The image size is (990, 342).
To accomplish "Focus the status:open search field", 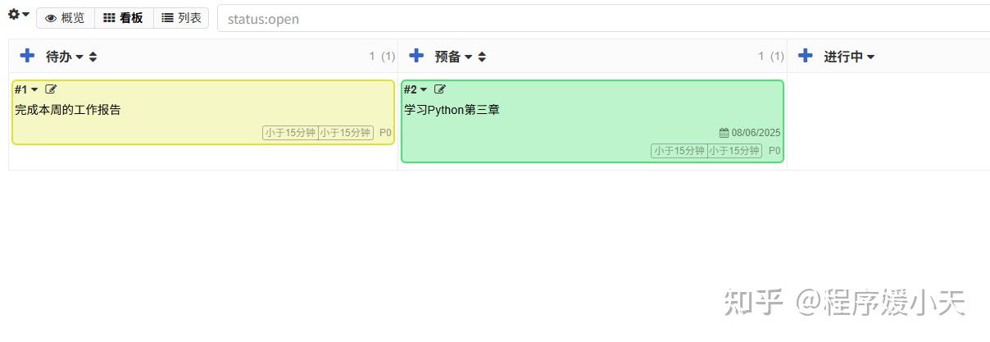I will 603,18.
